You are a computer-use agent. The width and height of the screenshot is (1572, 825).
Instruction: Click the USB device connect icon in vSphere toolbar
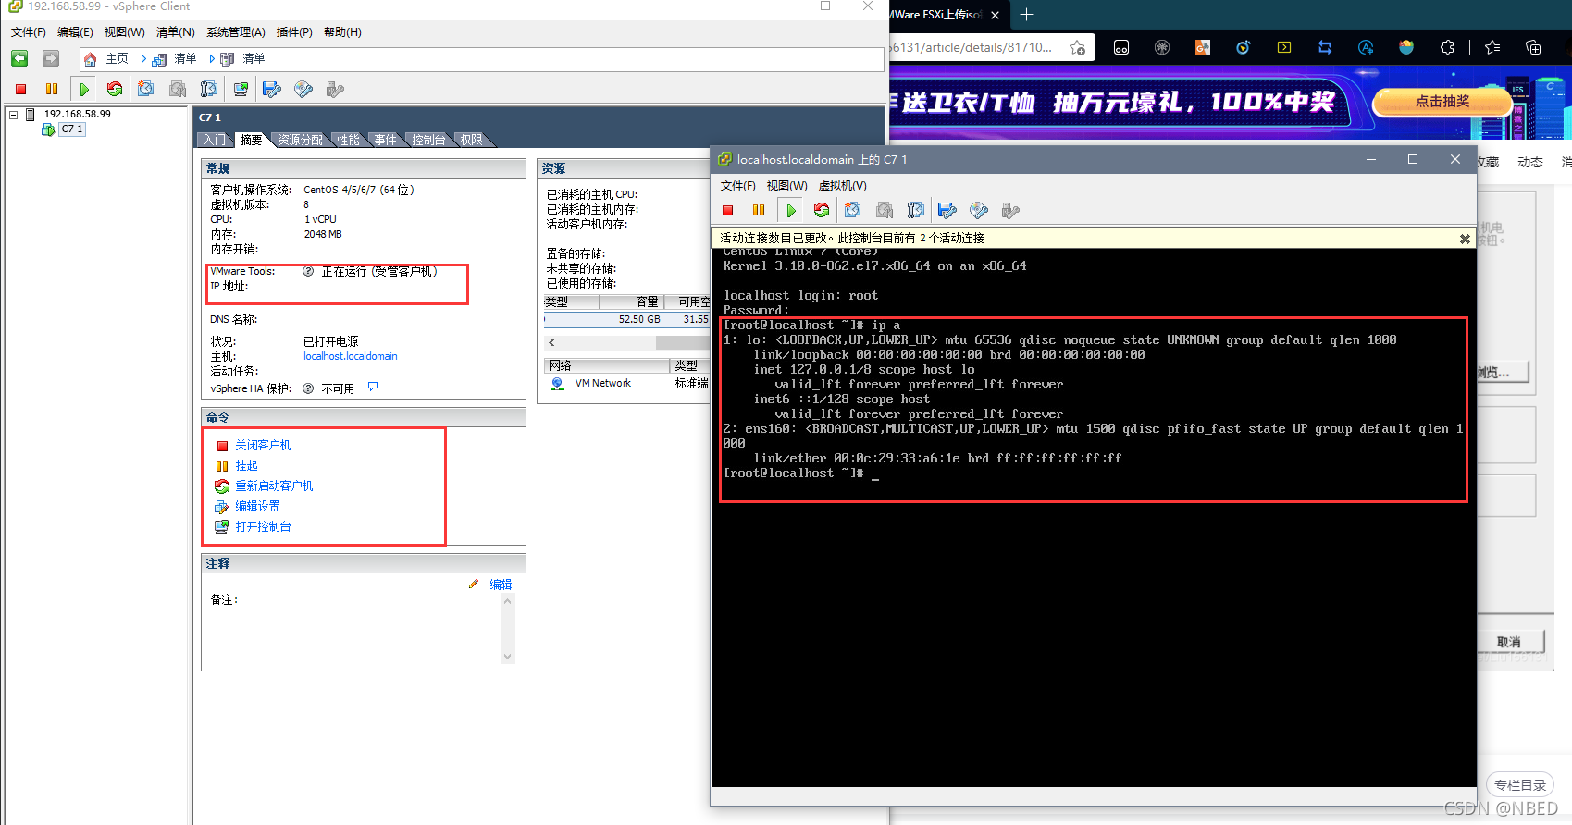335,89
